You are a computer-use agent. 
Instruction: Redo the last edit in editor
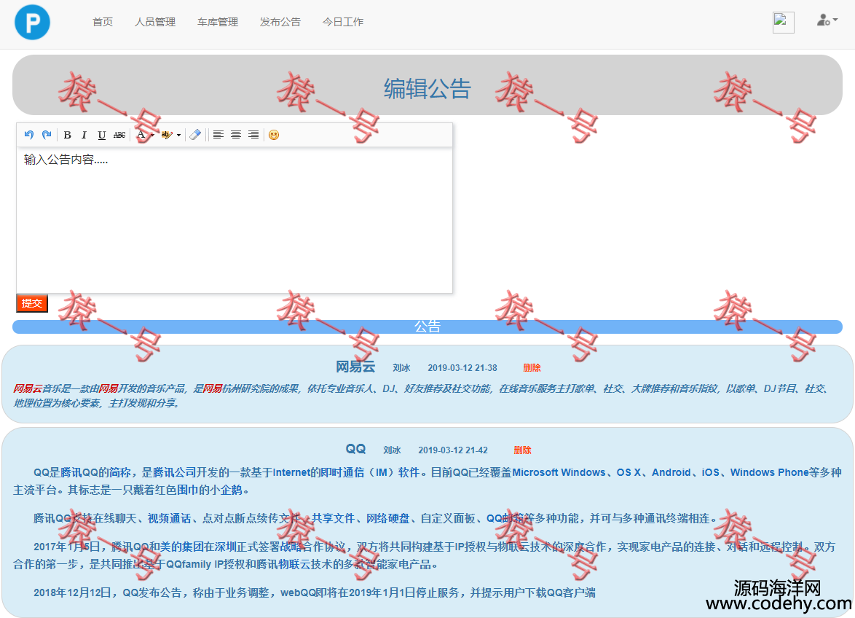coord(47,135)
